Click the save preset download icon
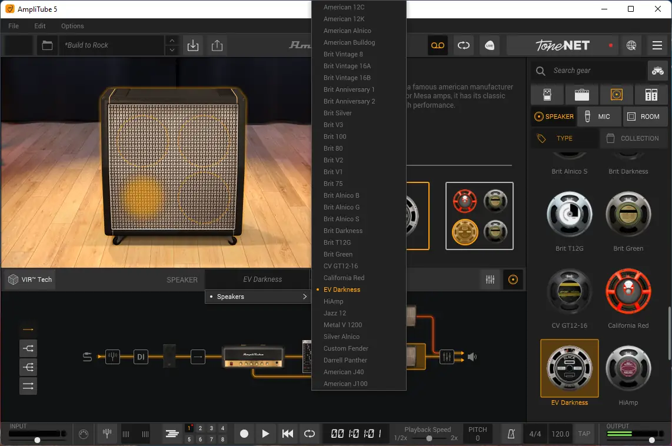This screenshot has width=672, height=446. [193, 45]
